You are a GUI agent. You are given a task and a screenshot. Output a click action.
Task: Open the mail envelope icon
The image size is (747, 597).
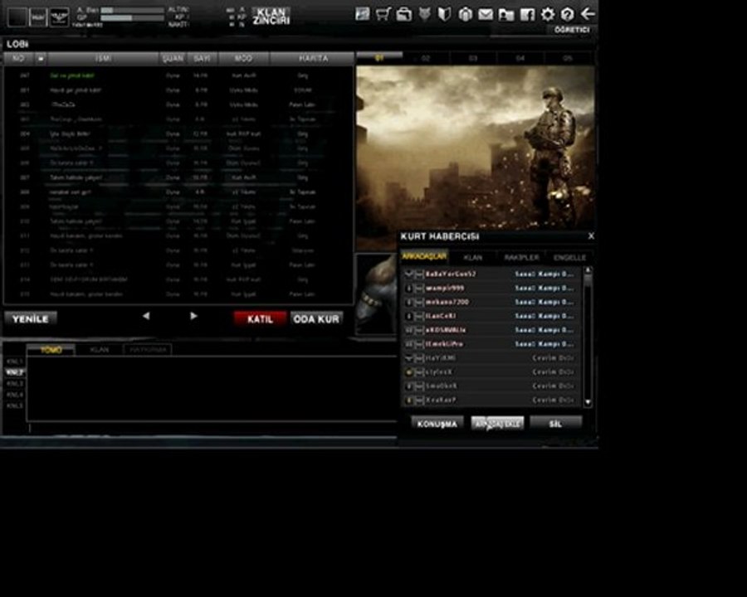pos(486,15)
